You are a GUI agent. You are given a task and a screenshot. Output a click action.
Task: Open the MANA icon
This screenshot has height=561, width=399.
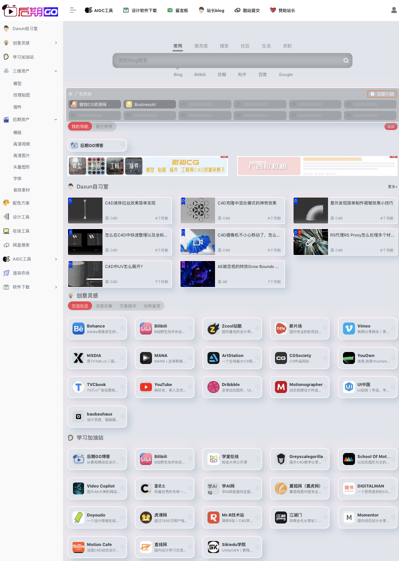point(146,358)
